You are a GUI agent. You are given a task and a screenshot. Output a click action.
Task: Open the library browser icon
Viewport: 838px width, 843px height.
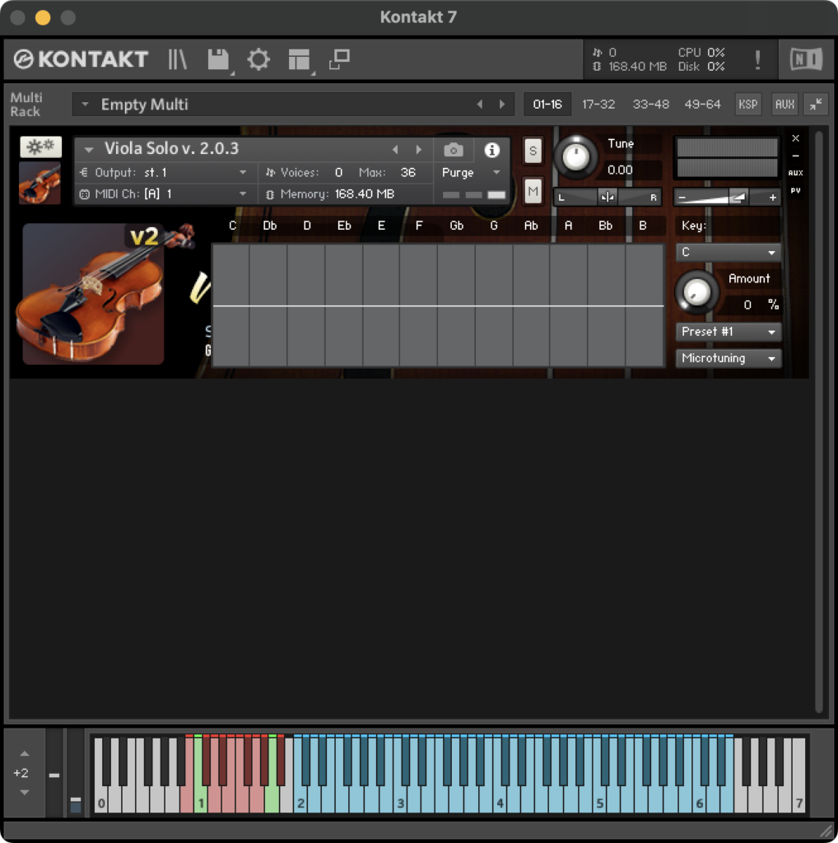tap(177, 59)
